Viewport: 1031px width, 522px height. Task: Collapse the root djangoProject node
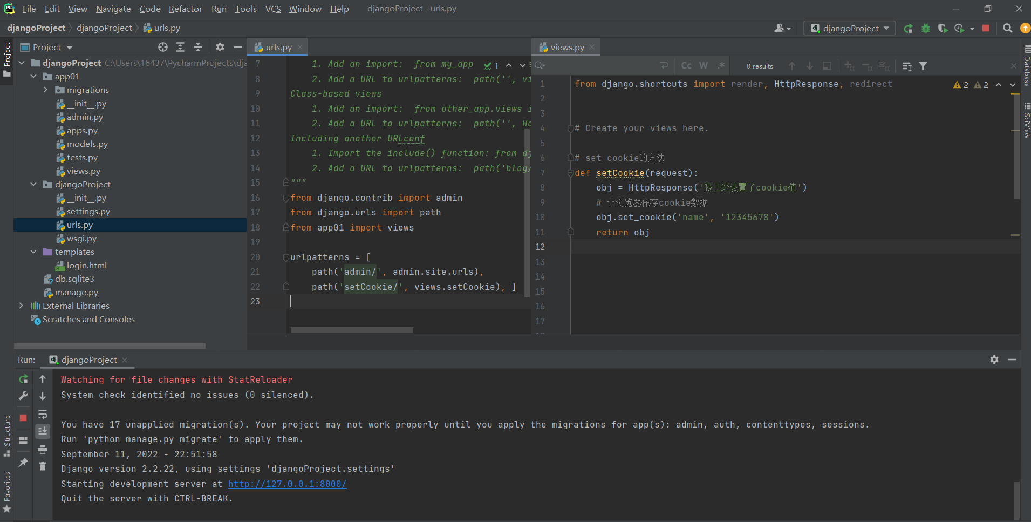[21, 63]
